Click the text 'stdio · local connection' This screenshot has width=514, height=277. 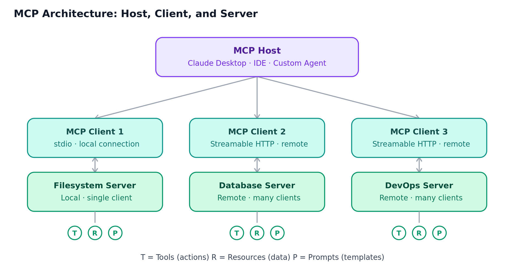[x=96, y=144]
